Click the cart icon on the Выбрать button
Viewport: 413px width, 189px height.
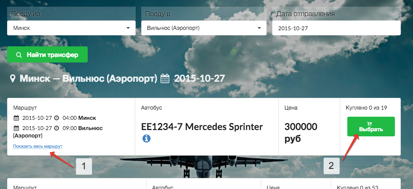pos(369,124)
